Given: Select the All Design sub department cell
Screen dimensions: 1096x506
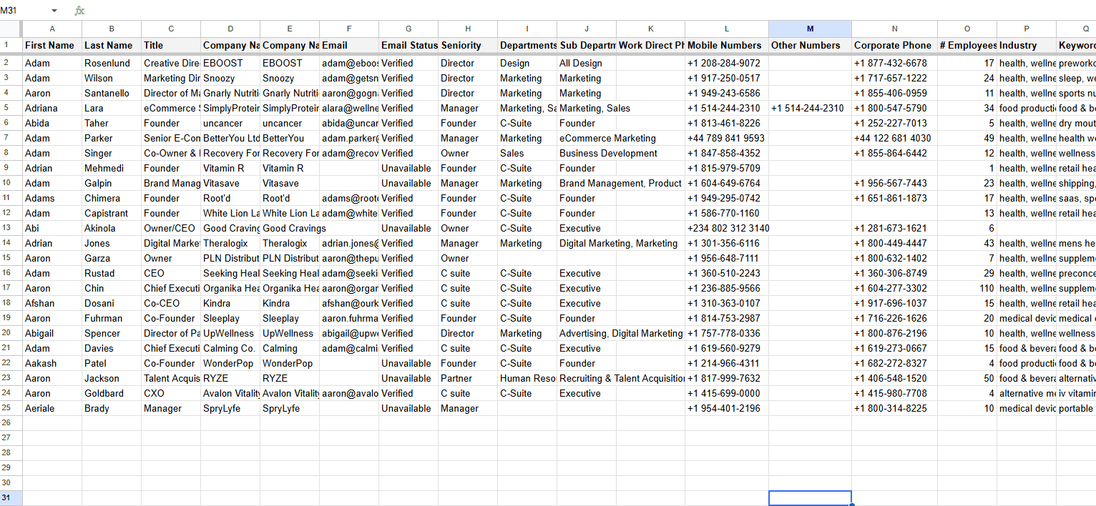Looking at the screenshot, I should [587, 63].
